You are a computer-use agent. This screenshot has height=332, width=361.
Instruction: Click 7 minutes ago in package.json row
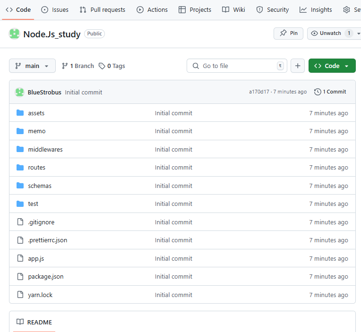coord(328,277)
